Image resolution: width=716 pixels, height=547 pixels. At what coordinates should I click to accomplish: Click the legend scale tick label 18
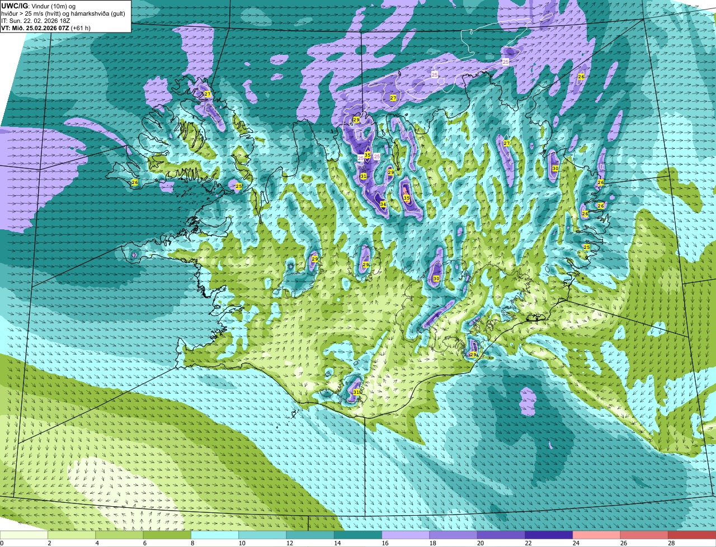[432, 543]
